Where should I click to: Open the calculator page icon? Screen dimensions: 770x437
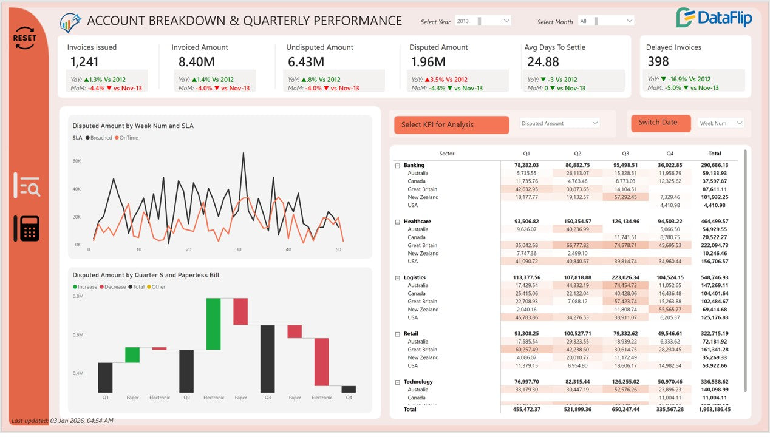(x=27, y=228)
